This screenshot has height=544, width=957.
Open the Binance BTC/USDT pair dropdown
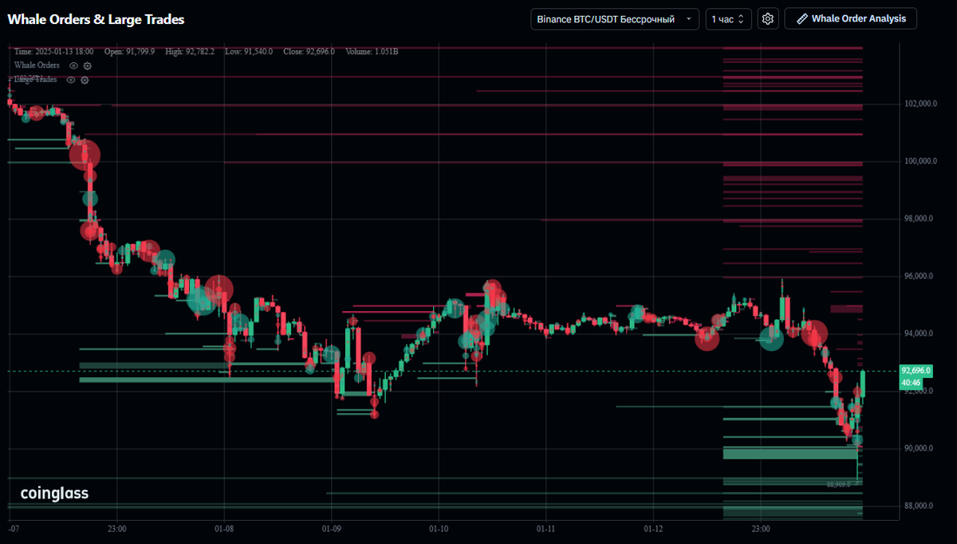(615, 18)
